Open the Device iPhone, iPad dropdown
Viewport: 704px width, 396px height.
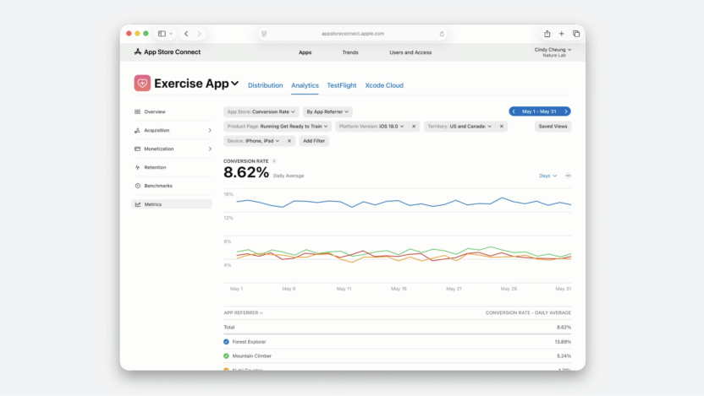coord(253,141)
